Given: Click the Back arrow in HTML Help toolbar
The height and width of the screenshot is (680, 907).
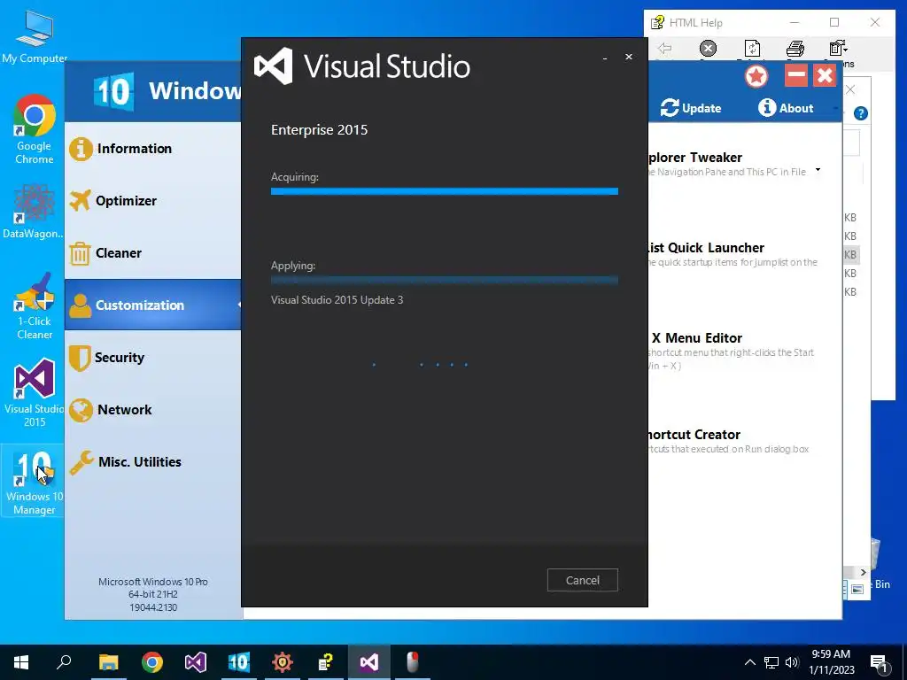Looking at the screenshot, I should (x=664, y=49).
